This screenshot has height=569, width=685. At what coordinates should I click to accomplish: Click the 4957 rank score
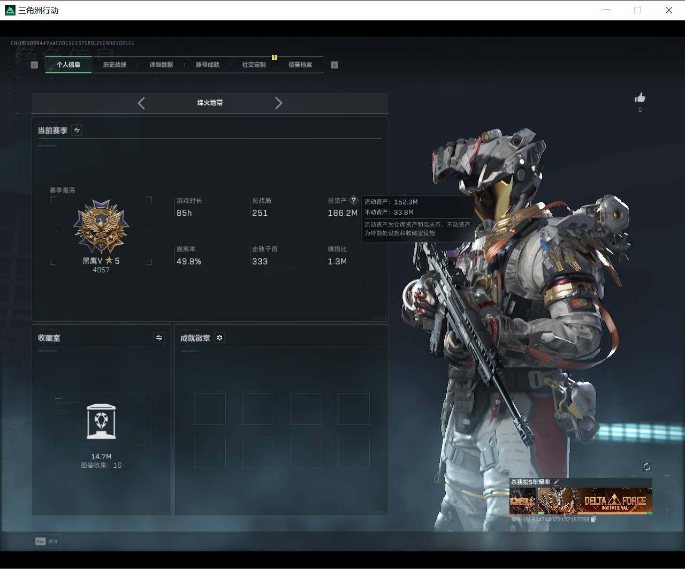click(101, 270)
